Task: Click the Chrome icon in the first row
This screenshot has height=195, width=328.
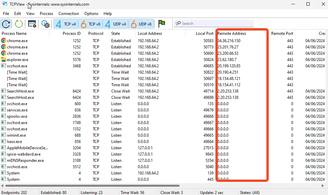Action: click(4, 41)
